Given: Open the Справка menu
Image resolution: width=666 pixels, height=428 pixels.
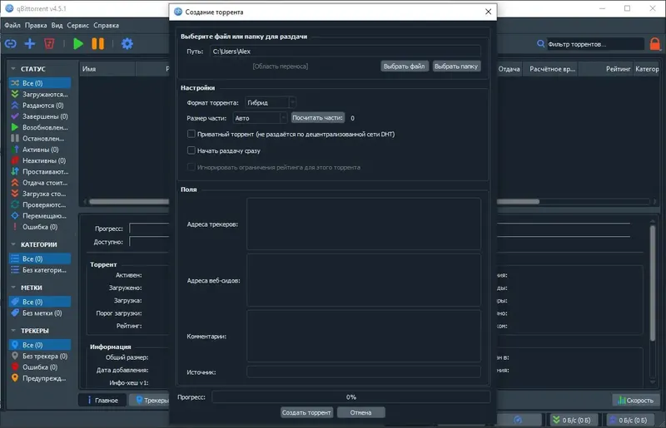Looking at the screenshot, I should coord(107,26).
